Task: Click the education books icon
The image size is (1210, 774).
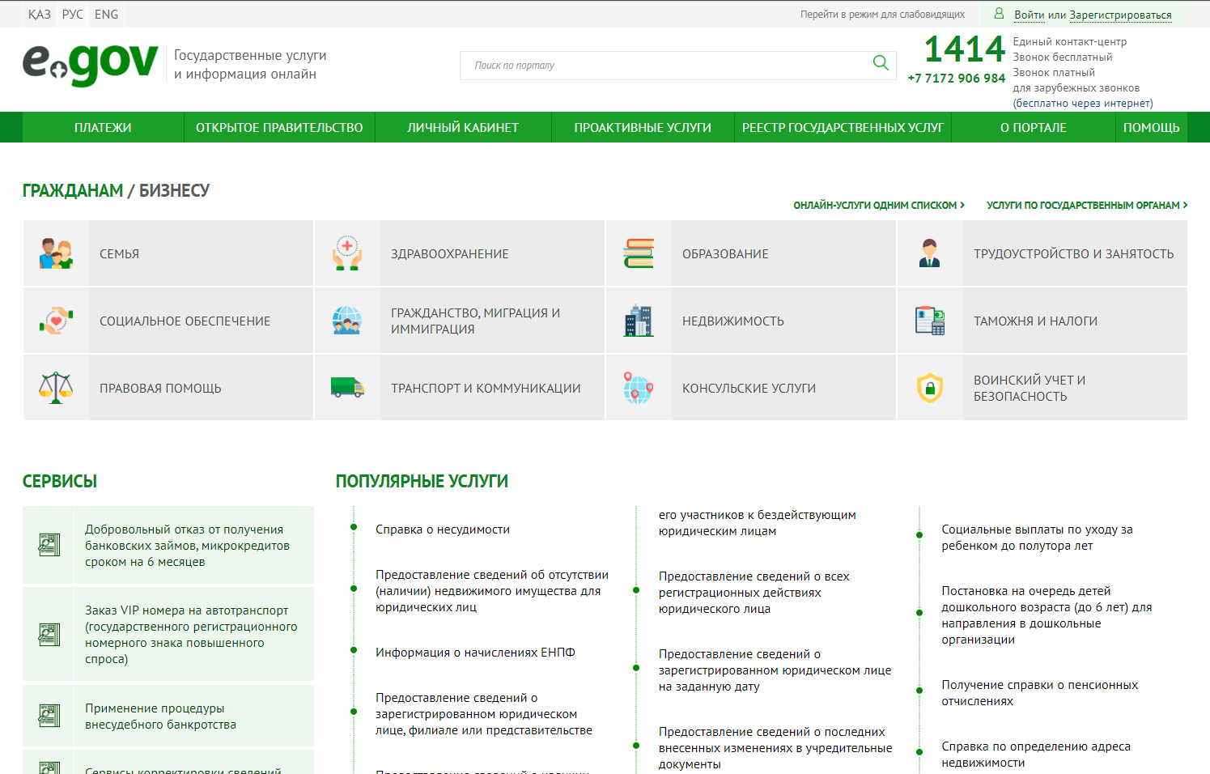Action: click(x=639, y=253)
